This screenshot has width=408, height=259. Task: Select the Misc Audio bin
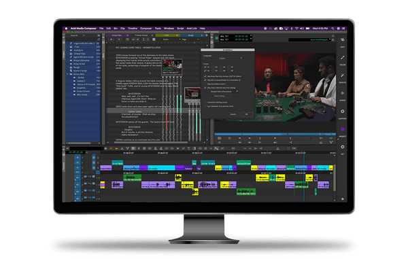tap(82, 94)
